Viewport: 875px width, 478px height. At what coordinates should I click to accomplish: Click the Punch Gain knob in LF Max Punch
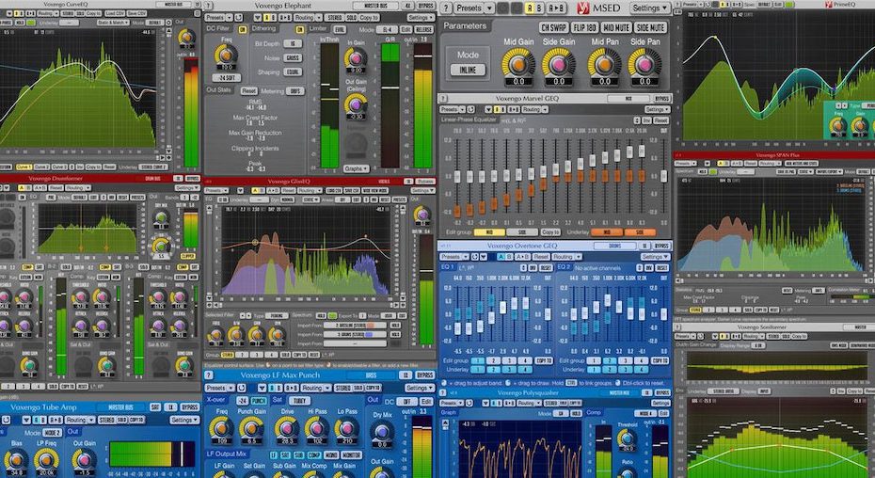pos(251,428)
